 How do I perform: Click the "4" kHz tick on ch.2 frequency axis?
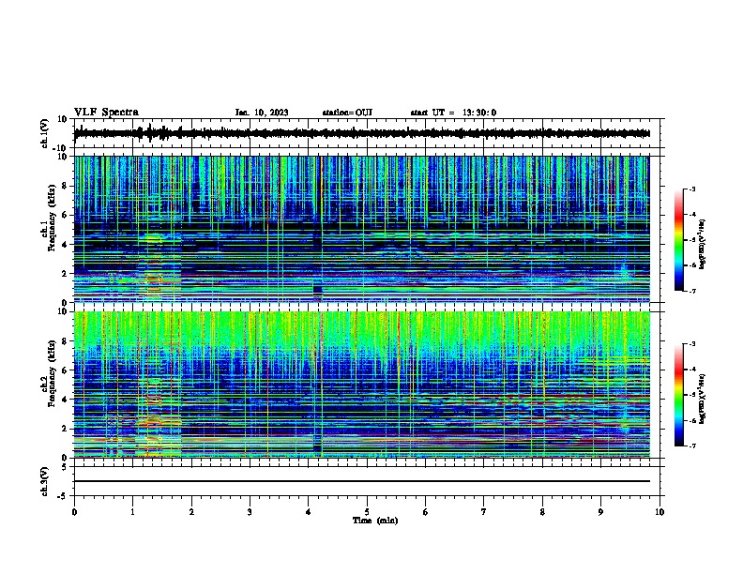tap(65, 400)
